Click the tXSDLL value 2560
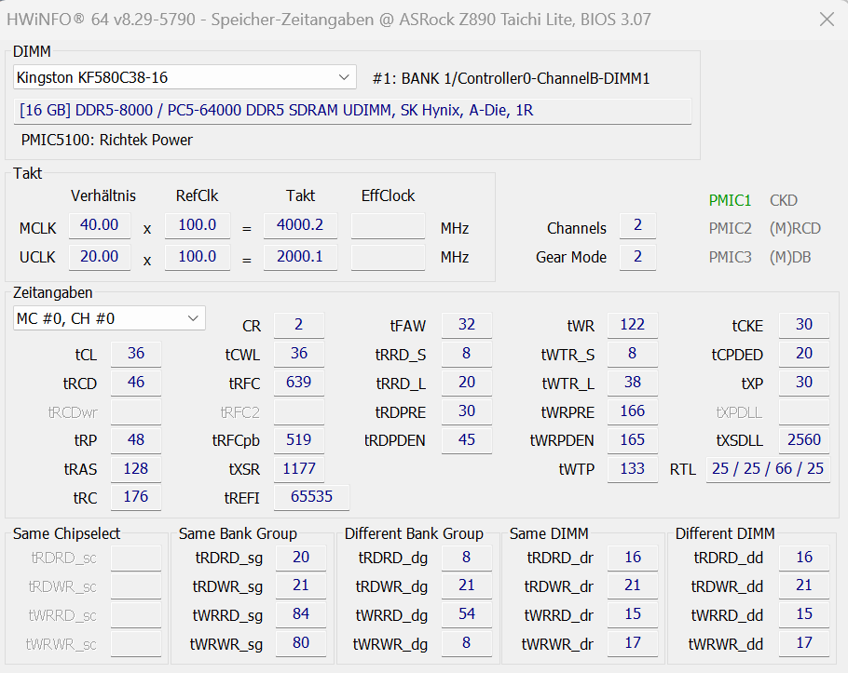 point(804,440)
